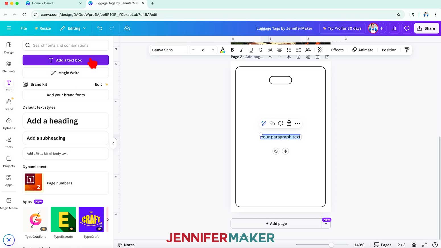Viewport: 441px width, 248px height.
Task: Add a heading text style
Action: click(66, 121)
